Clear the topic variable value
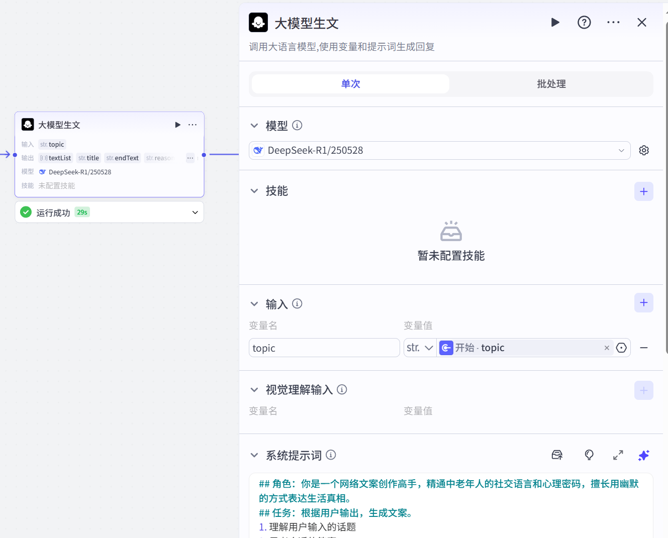This screenshot has width=668, height=538. point(607,348)
